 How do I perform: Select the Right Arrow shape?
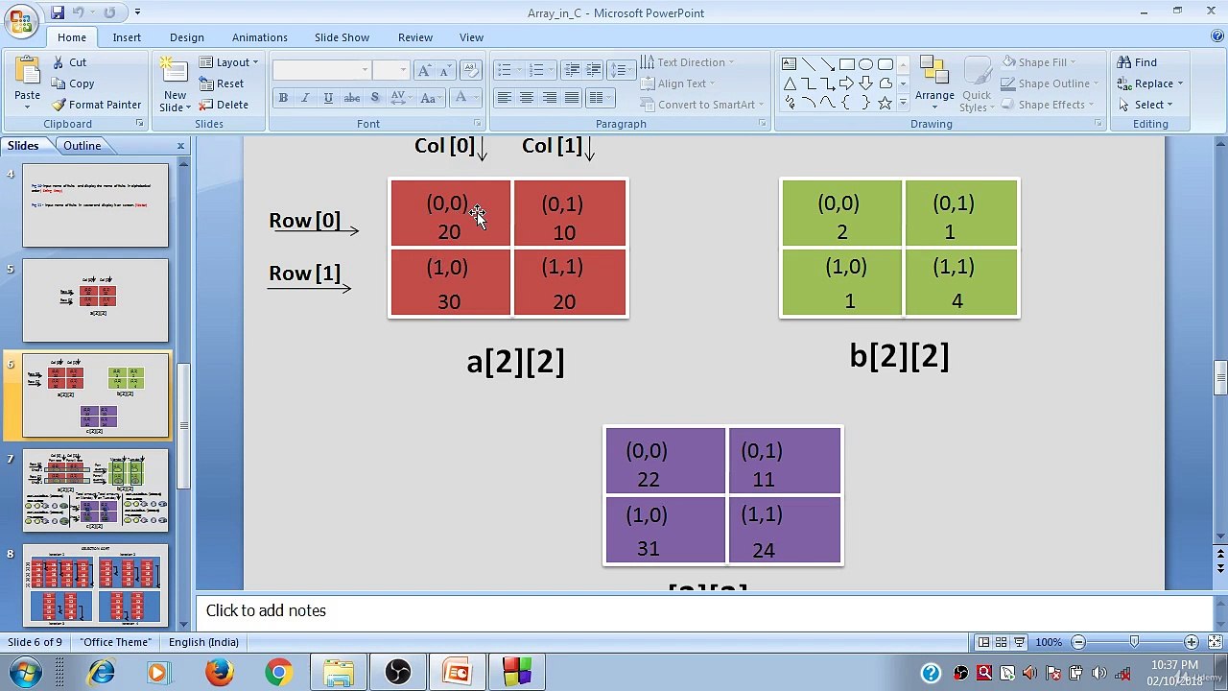[846, 83]
